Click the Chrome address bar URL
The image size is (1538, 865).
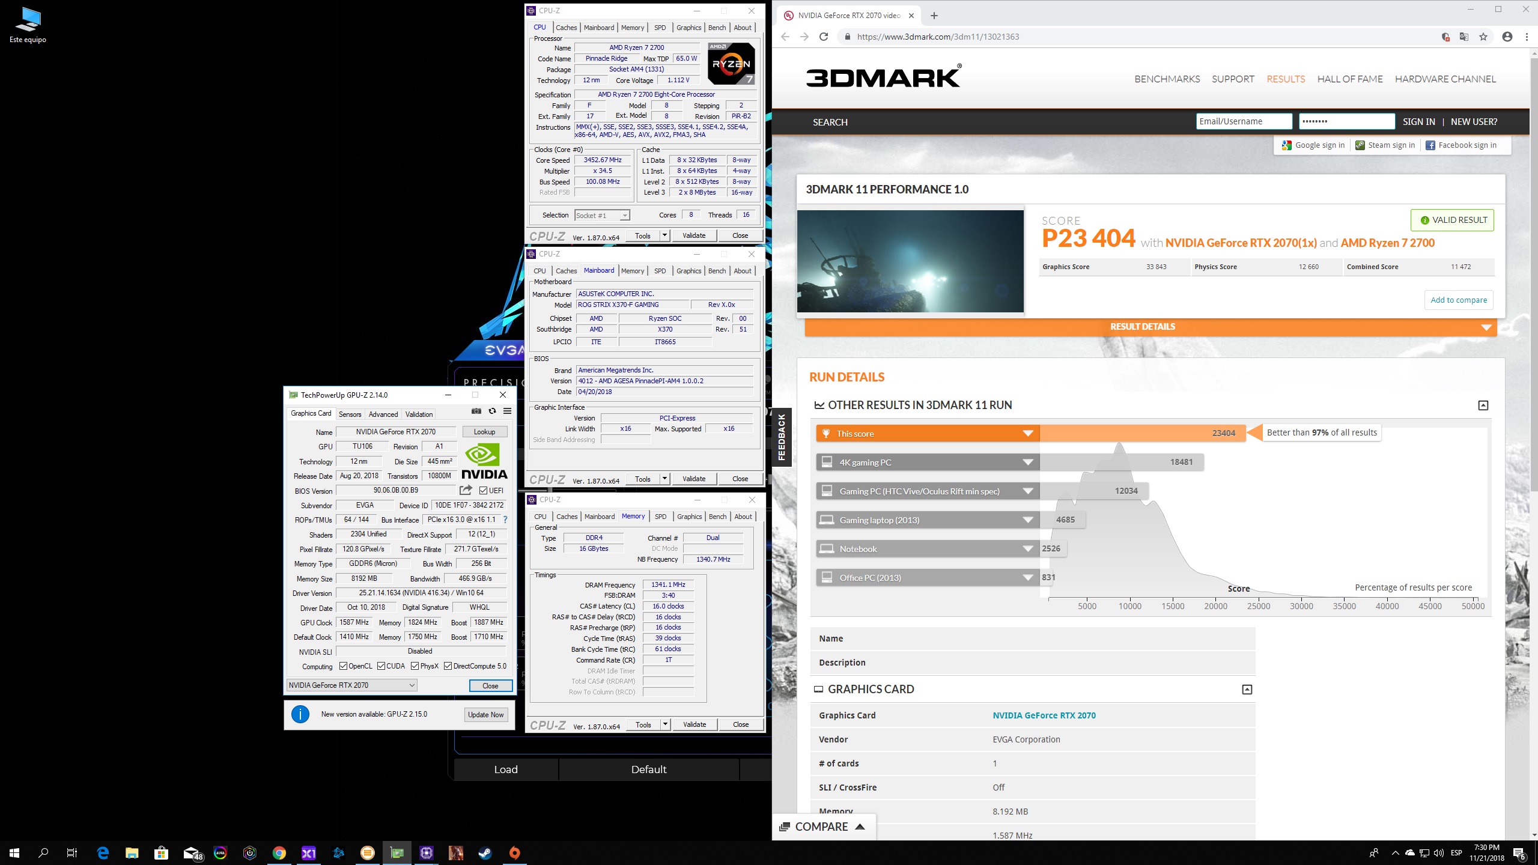pyautogui.click(x=938, y=37)
